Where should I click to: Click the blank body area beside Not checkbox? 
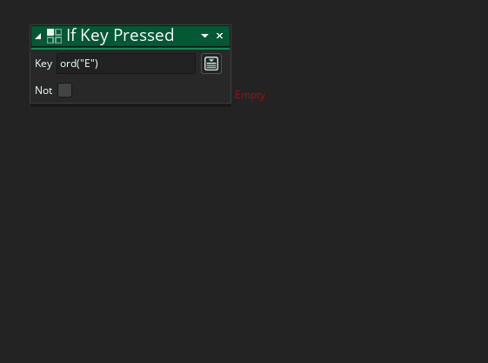pos(151,91)
